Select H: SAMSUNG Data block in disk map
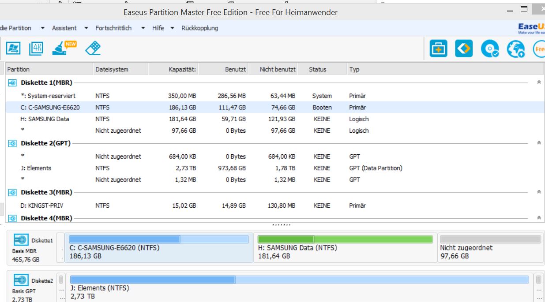Viewport: 545px width, 302px height. 345,248
